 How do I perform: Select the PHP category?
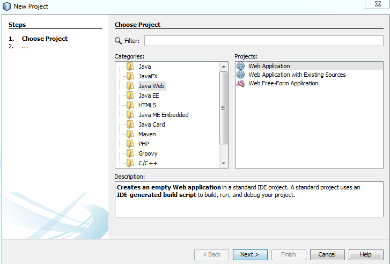tap(143, 144)
